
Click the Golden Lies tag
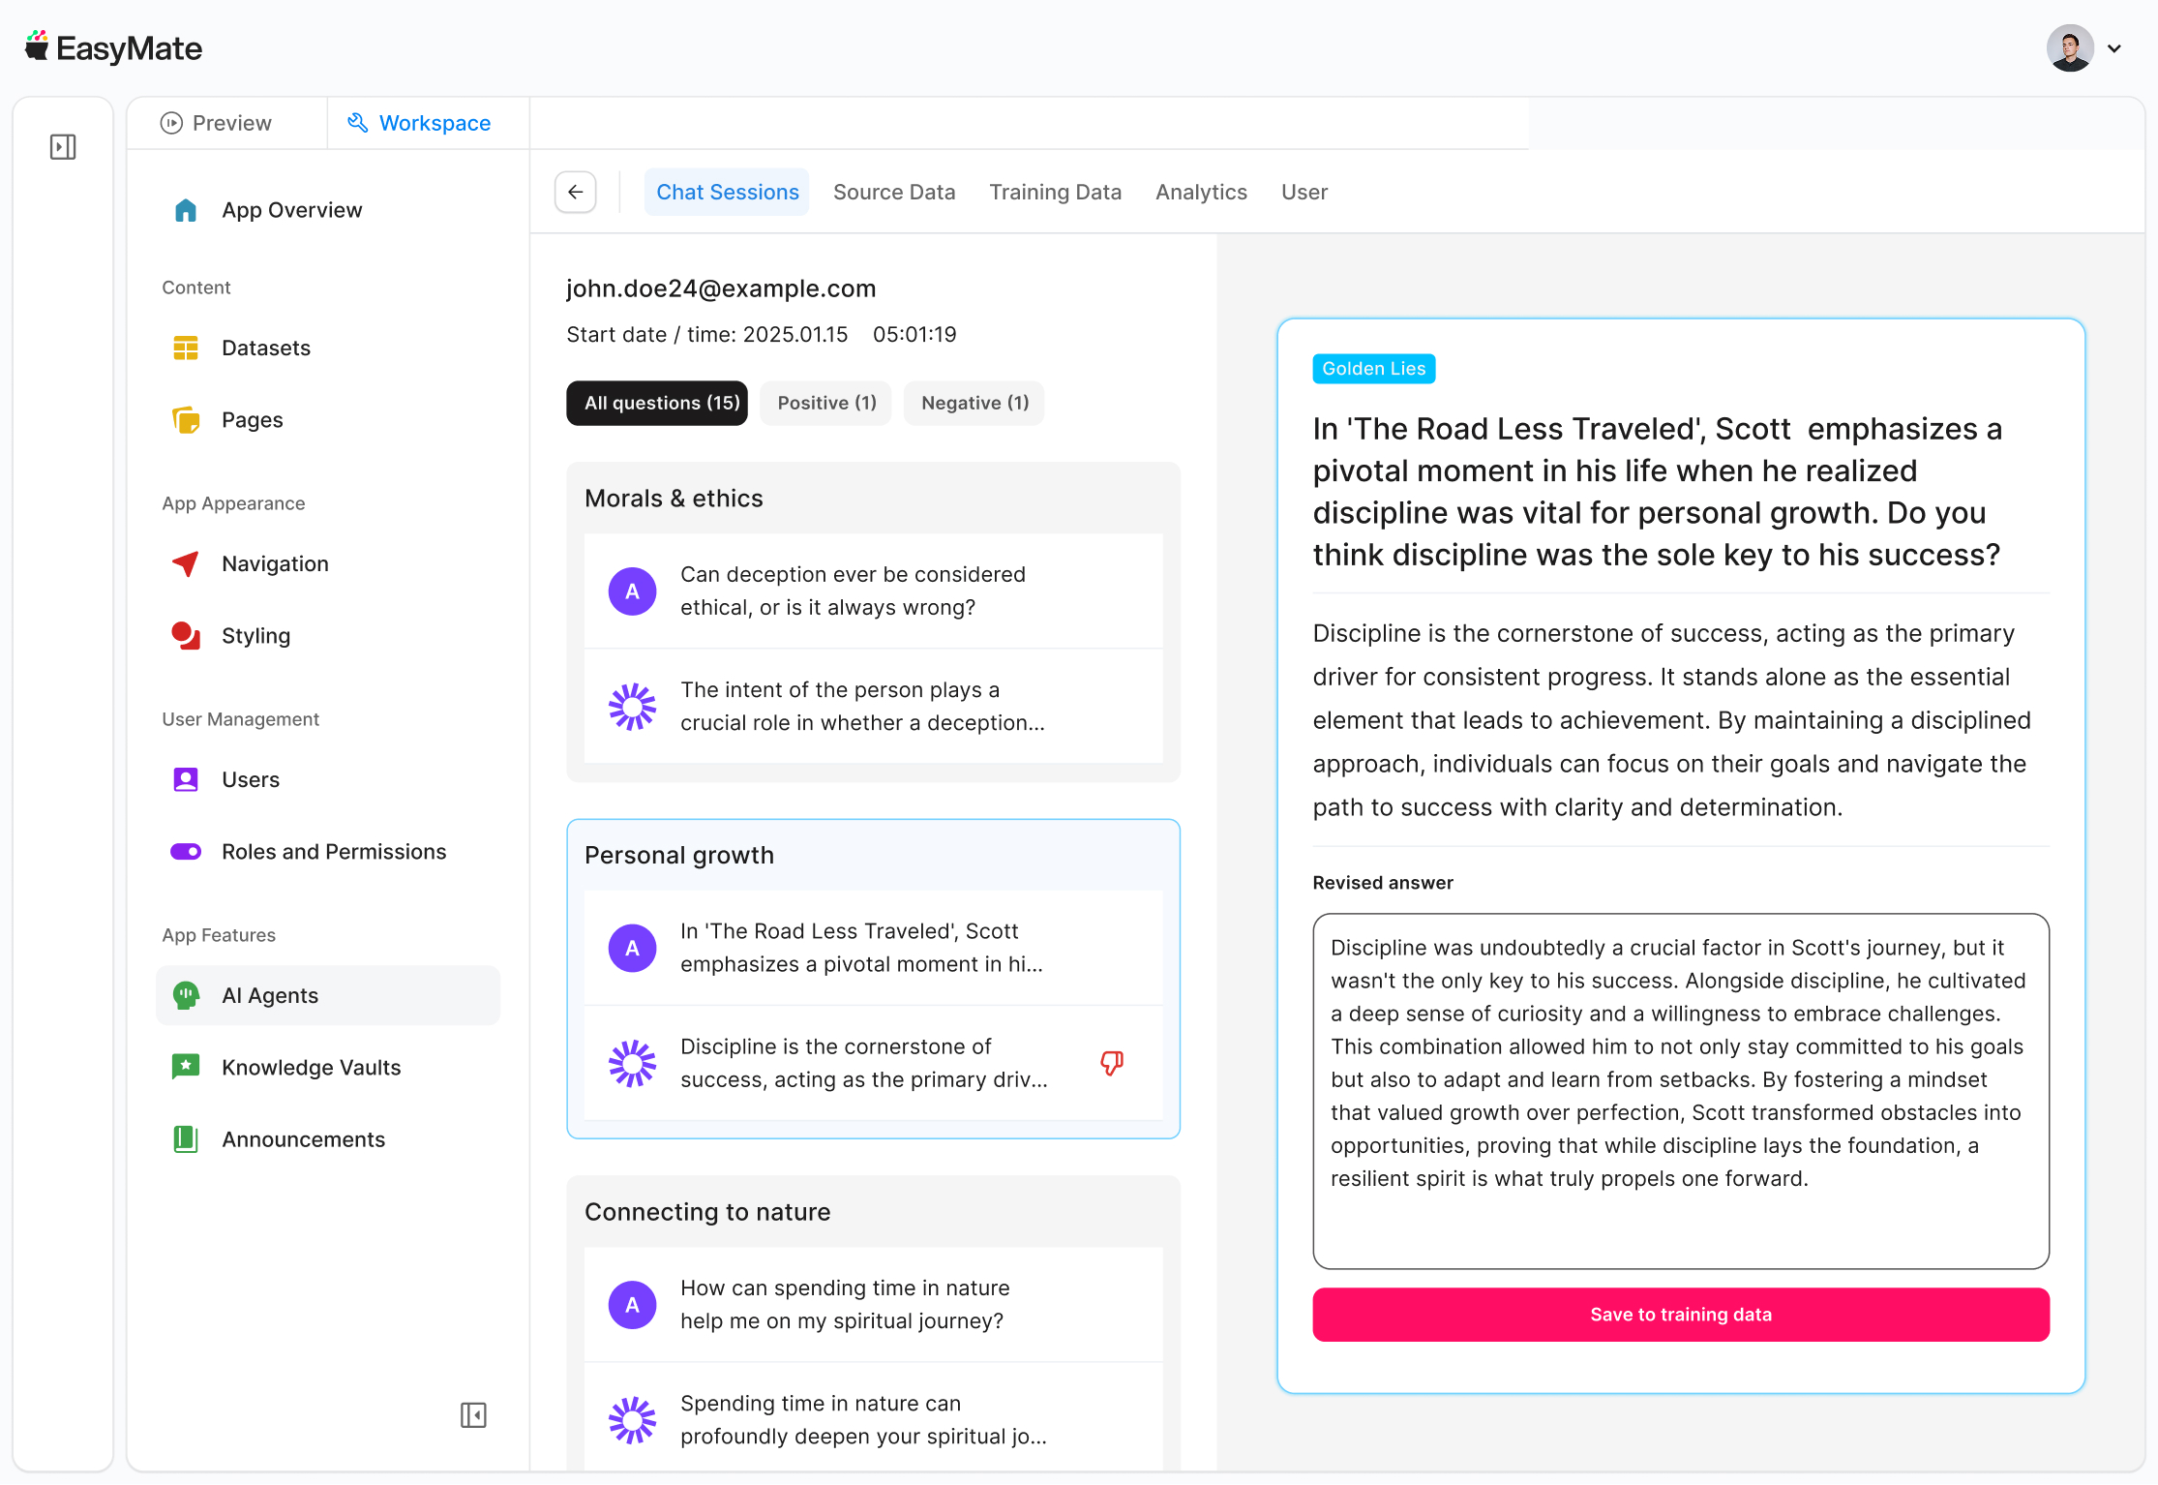tap(1373, 369)
